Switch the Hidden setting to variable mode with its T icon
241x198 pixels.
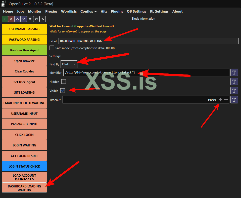(x=234, y=82)
